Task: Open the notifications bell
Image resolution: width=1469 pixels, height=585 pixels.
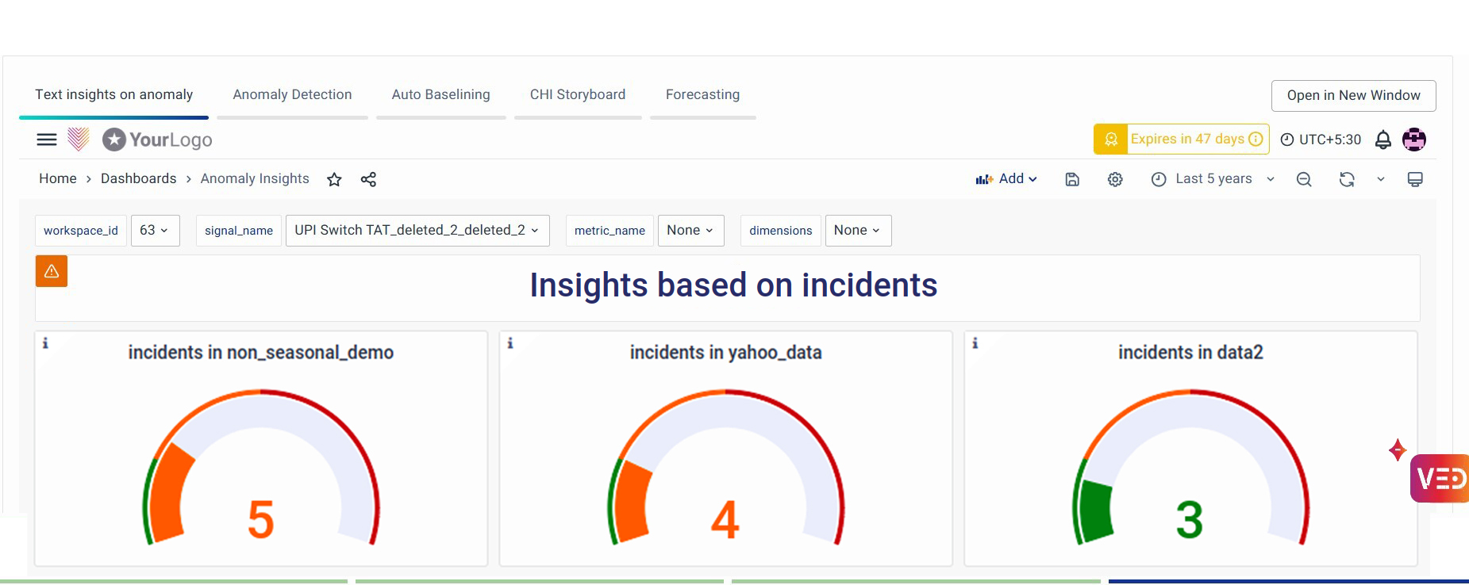Action: (1383, 140)
